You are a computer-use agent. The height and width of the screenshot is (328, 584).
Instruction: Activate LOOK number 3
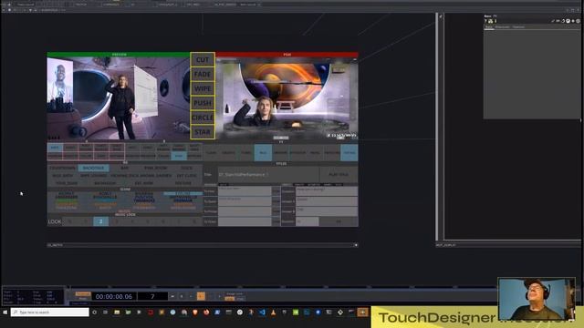click(116, 221)
